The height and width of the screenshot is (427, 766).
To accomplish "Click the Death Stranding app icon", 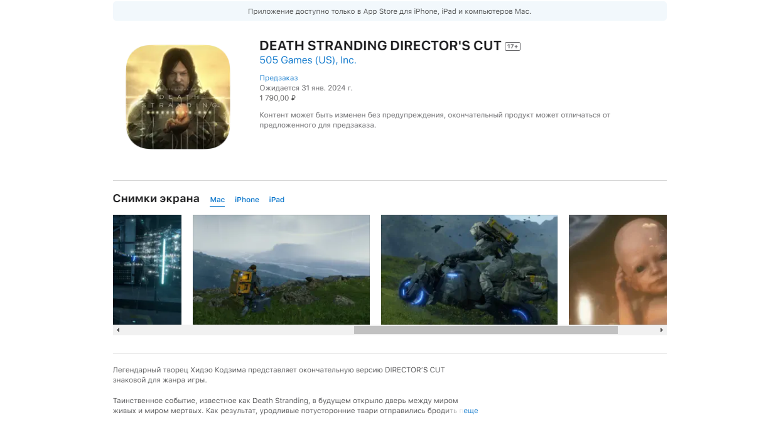I will 178,97.
